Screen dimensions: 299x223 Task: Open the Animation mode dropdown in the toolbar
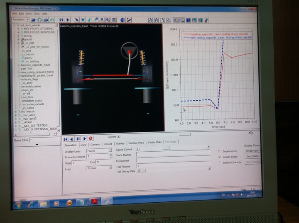click(21, 19)
